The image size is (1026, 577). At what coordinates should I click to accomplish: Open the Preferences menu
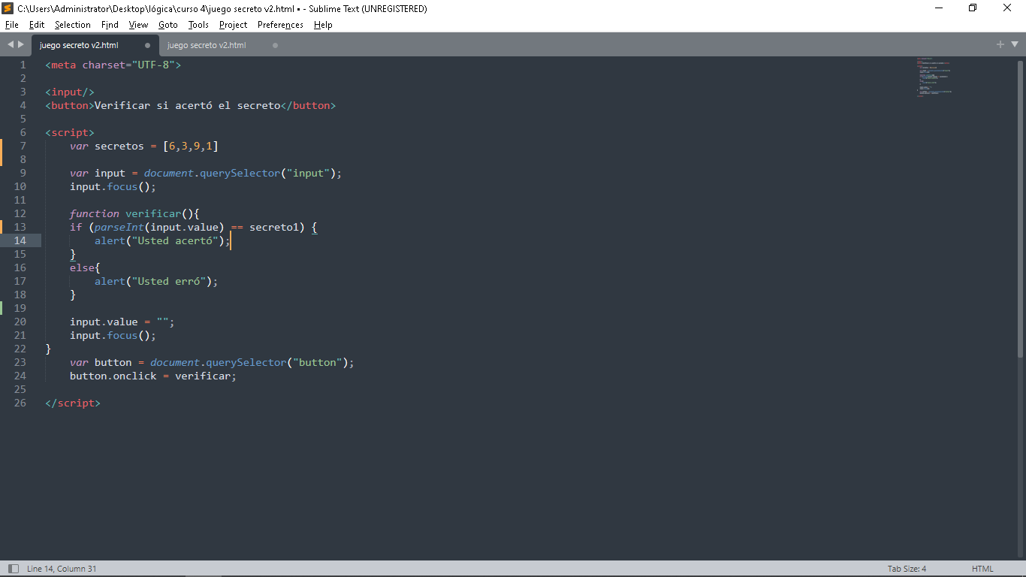280,25
